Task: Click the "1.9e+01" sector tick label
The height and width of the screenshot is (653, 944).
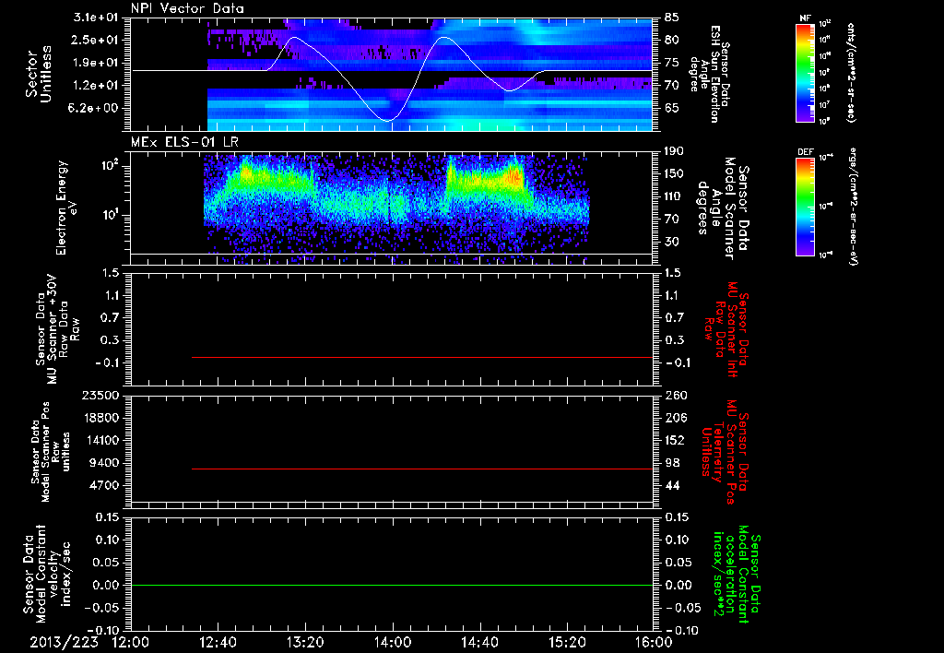Action: 96,63
